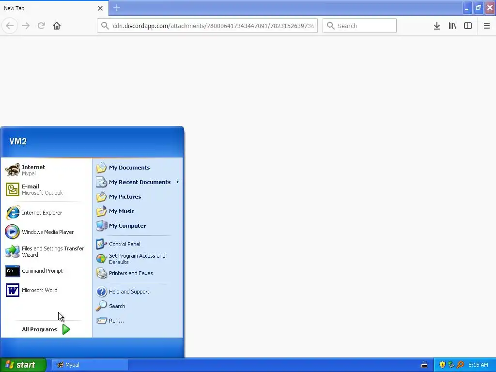Click the browser forward arrow
496x372 pixels.
[26, 26]
